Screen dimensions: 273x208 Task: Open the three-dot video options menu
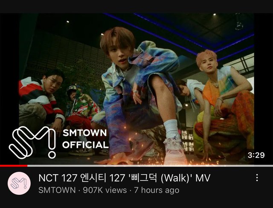click(257, 178)
